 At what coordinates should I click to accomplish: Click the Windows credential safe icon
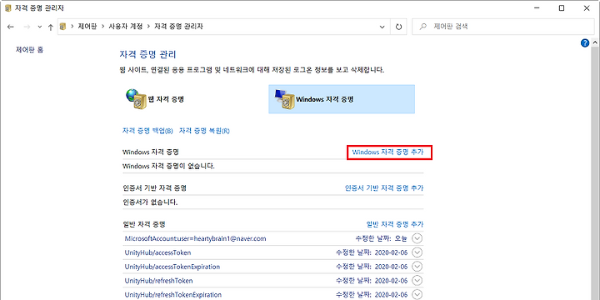(284, 99)
